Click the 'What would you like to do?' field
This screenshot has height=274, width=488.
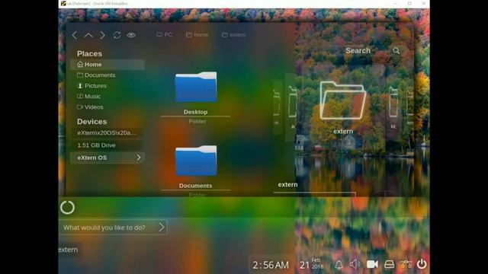[x=113, y=228]
